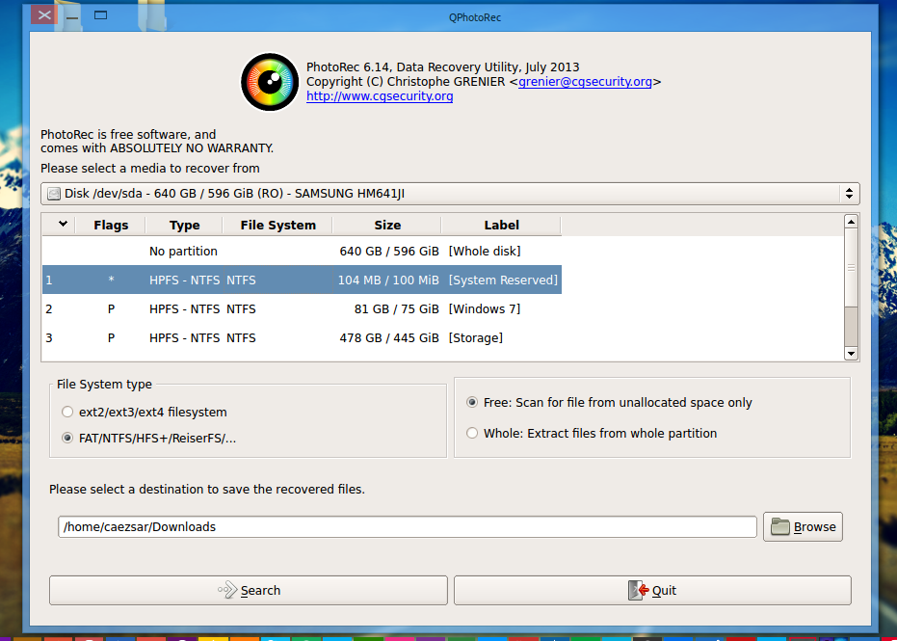Choose Whole: extract from whole partition
The image size is (897, 641).
pyautogui.click(x=592, y=433)
